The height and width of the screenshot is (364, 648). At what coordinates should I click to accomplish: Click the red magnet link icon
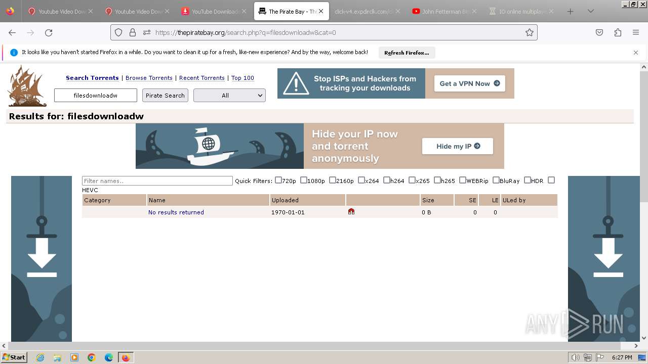point(351,212)
